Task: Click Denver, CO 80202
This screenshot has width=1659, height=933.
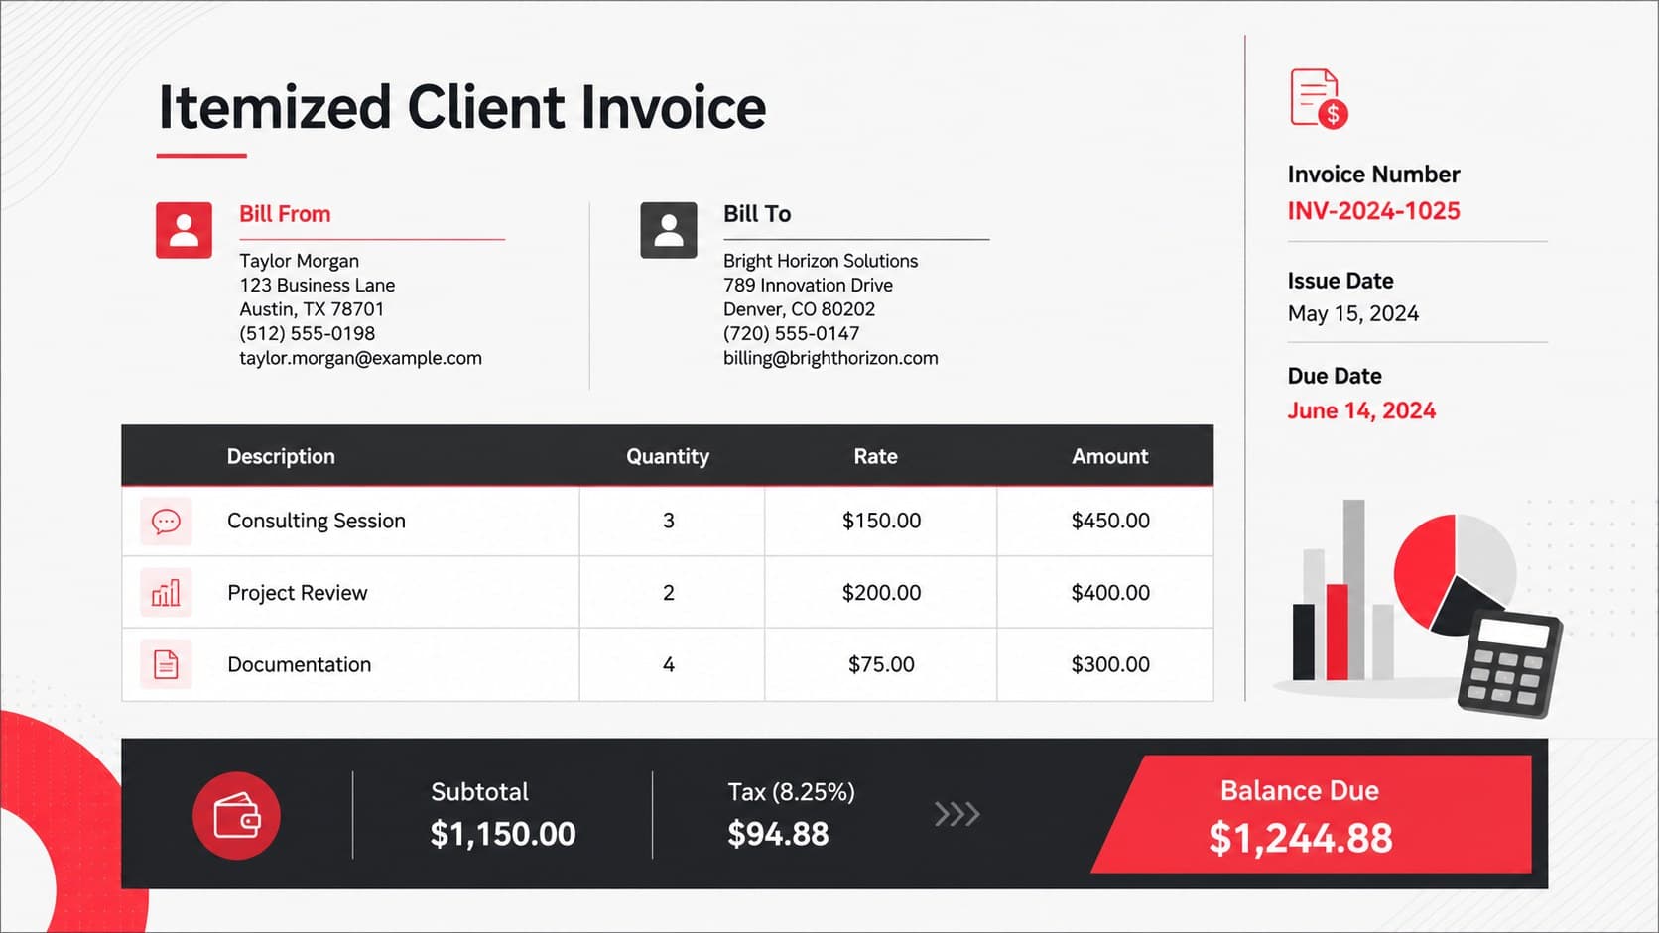Action: pos(799,309)
